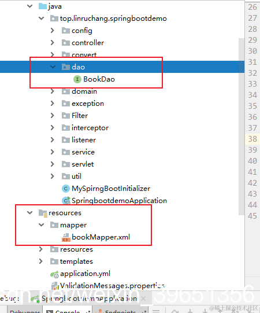Select the servlet package label
This screenshot has width=260, height=313.
tap(83, 164)
